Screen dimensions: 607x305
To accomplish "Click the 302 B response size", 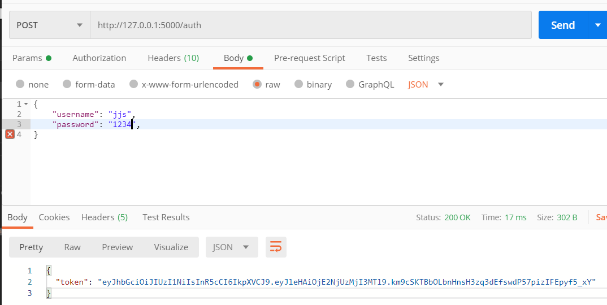I will [x=567, y=217].
